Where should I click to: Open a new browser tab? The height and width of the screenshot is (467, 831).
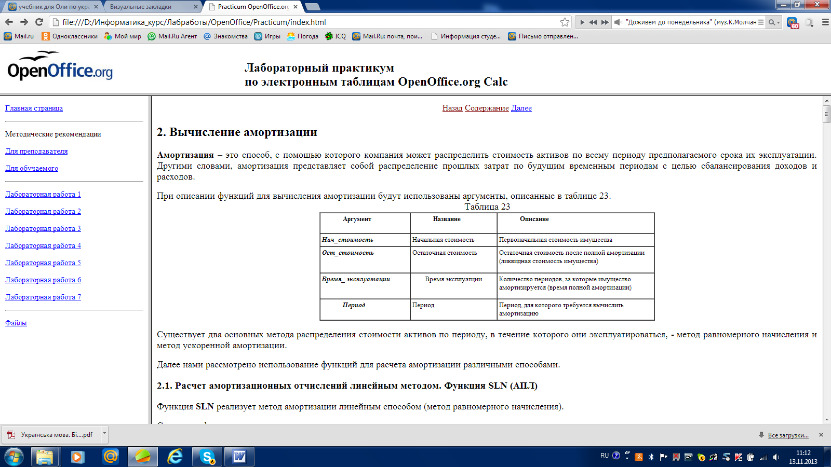click(313, 7)
